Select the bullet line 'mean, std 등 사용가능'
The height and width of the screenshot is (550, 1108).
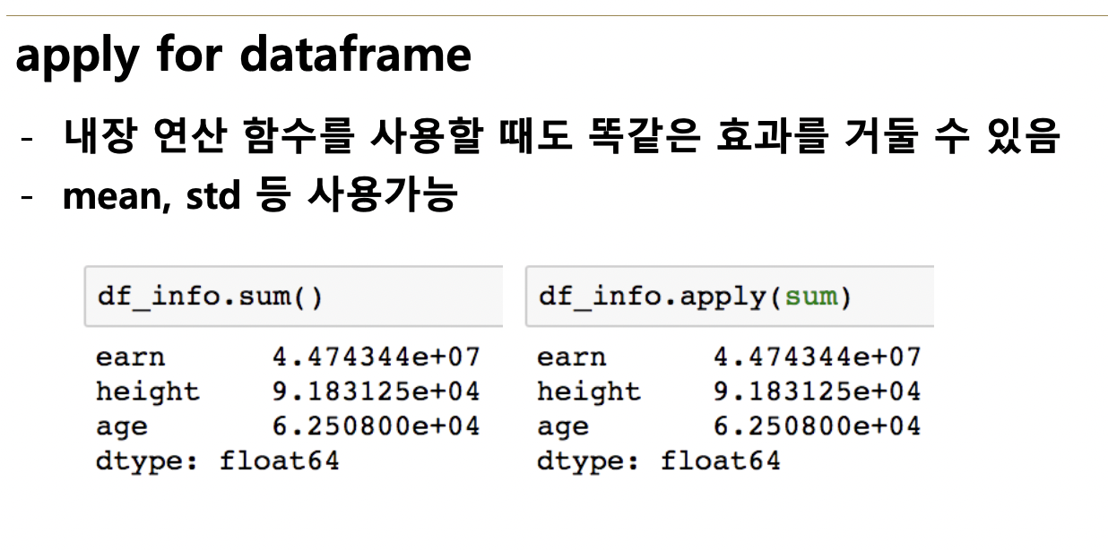point(260,194)
